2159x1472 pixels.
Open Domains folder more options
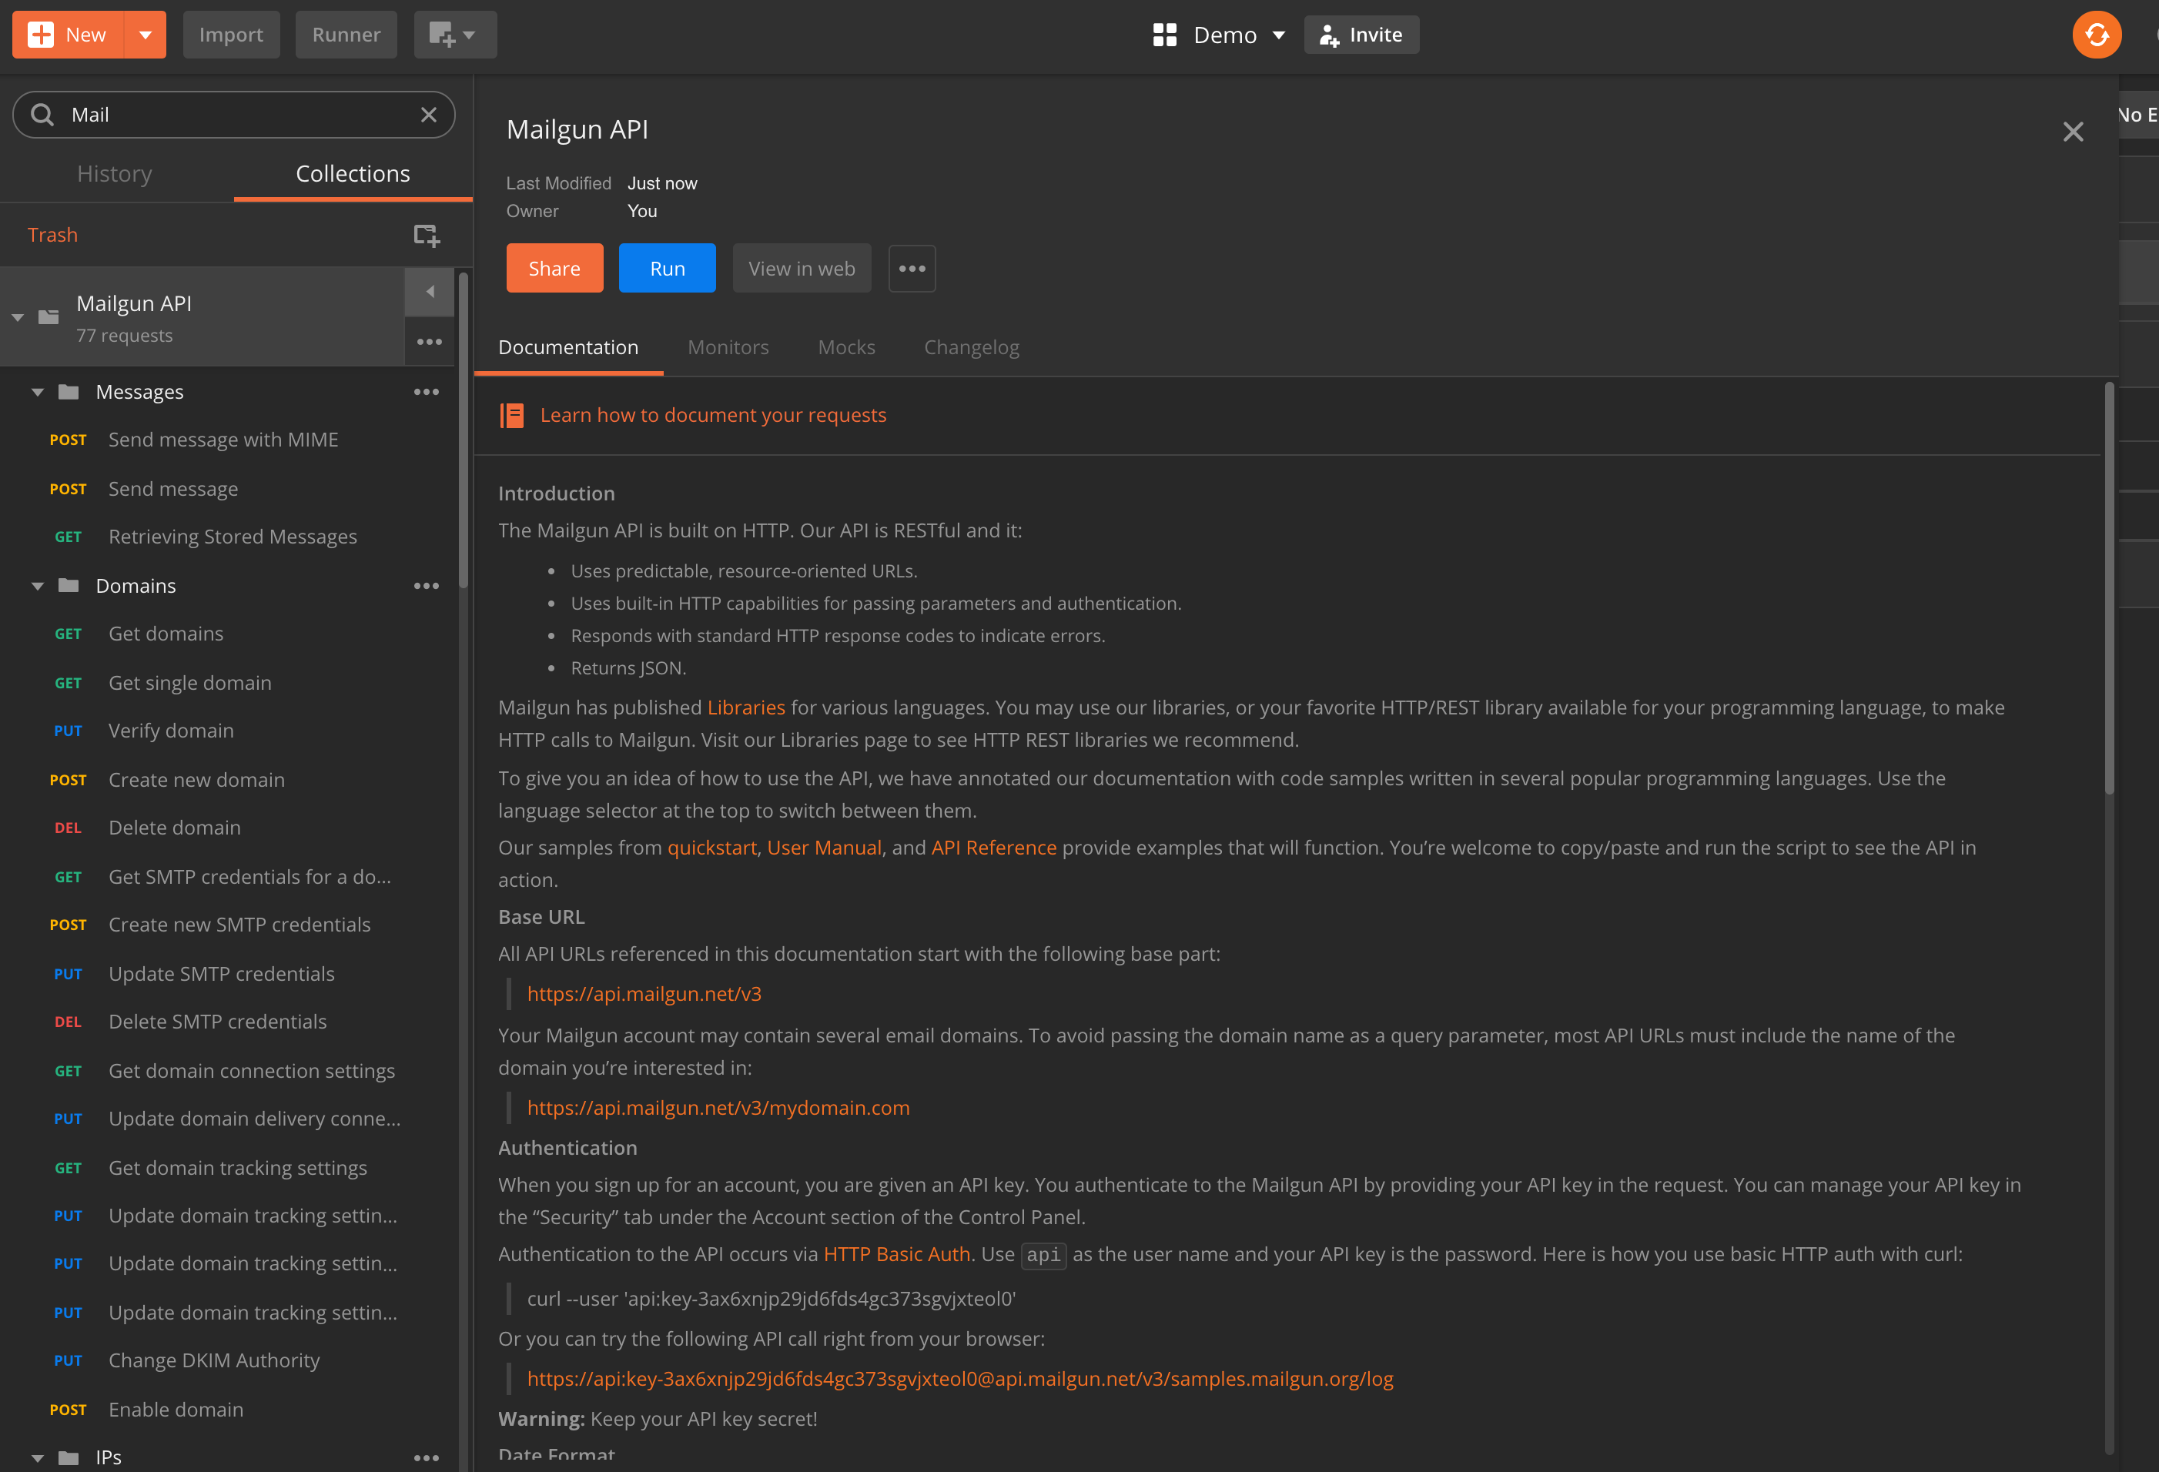pos(427,586)
